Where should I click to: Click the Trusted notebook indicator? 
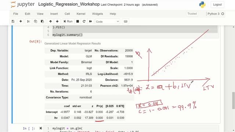(x=192, y=14)
